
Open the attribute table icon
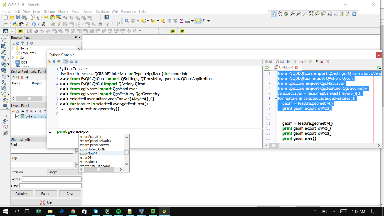(169, 21)
